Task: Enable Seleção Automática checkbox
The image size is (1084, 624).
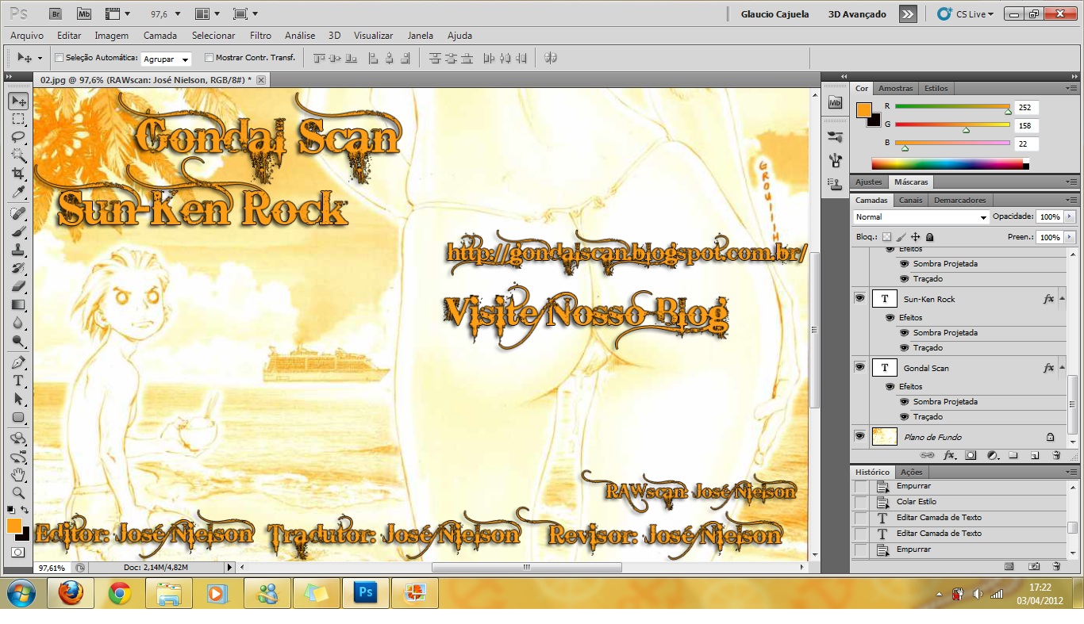Action: click(x=59, y=58)
